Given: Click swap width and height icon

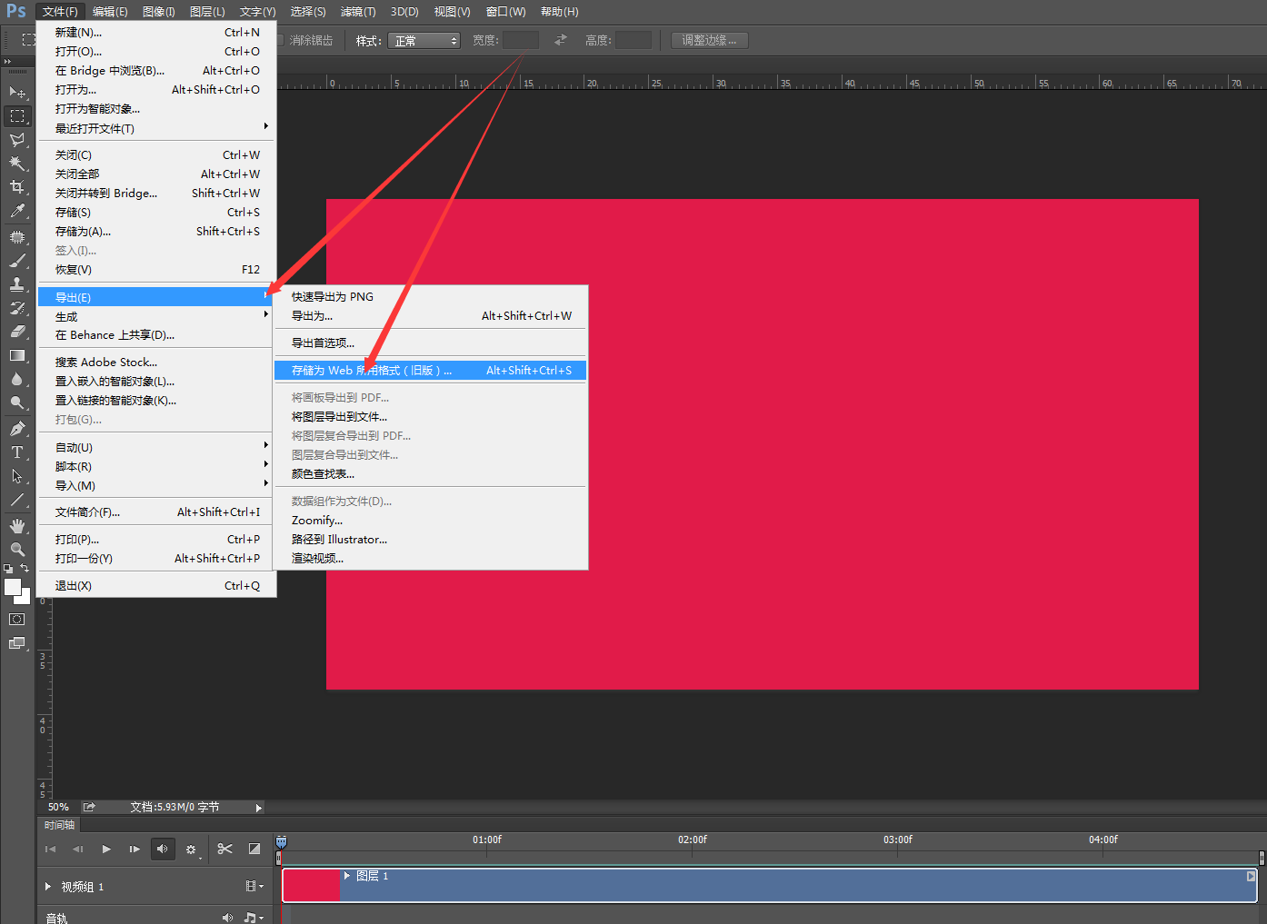Looking at the screenshot, I should click(561, 40).
